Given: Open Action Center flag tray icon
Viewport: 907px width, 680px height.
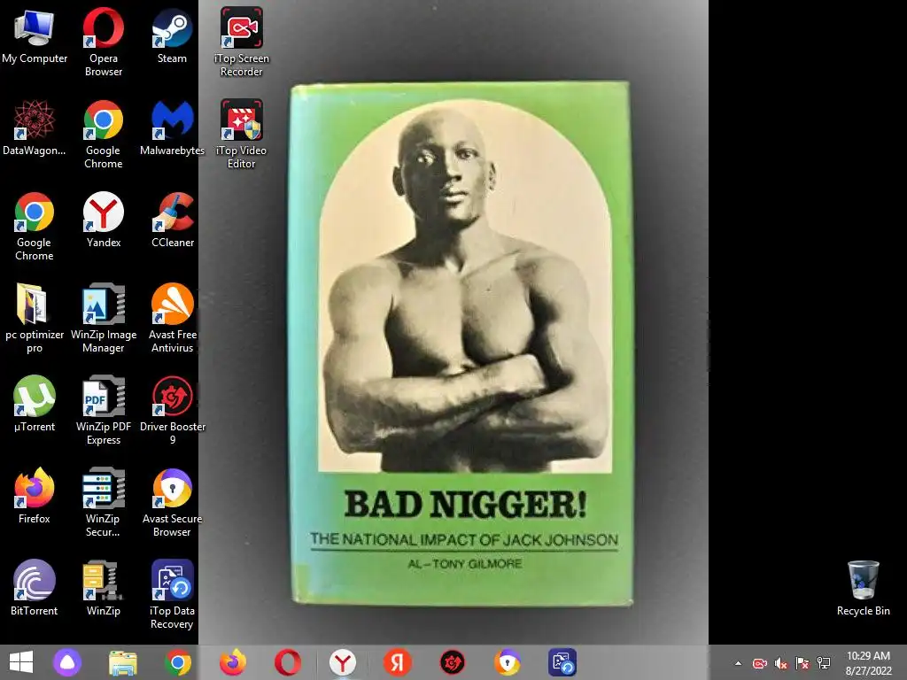Looking at the screenshot, I should coord(802,663).
